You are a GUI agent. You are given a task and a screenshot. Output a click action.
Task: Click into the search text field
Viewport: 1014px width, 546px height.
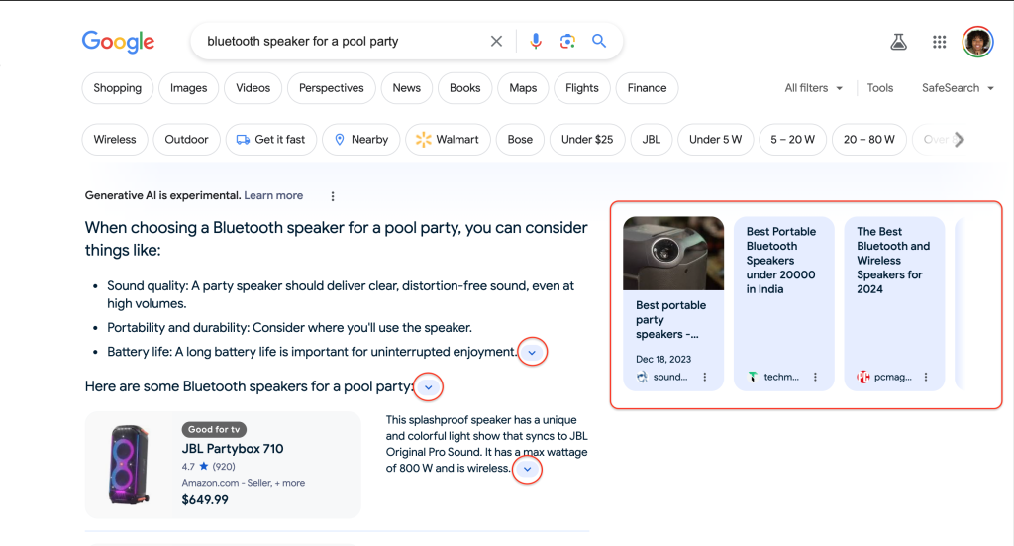[x=337, y=42]
